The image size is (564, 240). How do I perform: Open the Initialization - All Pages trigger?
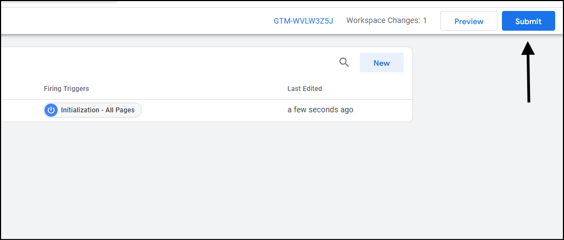click(93, 110)
